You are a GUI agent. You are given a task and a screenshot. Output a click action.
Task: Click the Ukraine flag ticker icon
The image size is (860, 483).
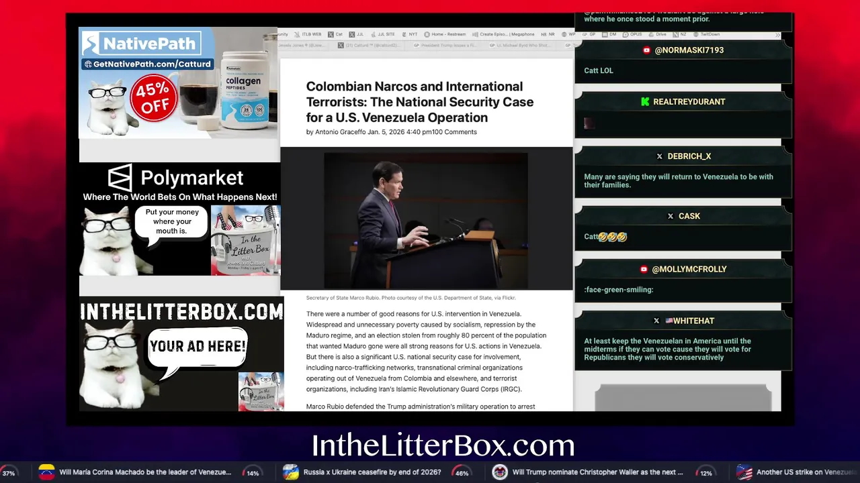click(x=290, y=472)
